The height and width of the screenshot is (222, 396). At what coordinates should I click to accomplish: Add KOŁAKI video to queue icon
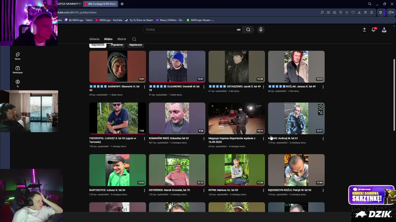point(321,113)
